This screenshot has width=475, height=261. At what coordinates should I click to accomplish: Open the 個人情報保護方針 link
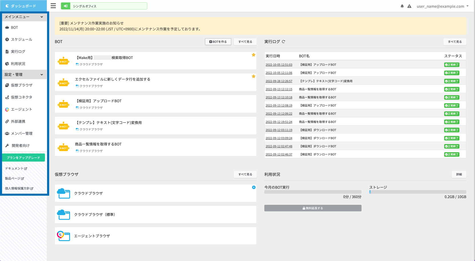[19, 189]
